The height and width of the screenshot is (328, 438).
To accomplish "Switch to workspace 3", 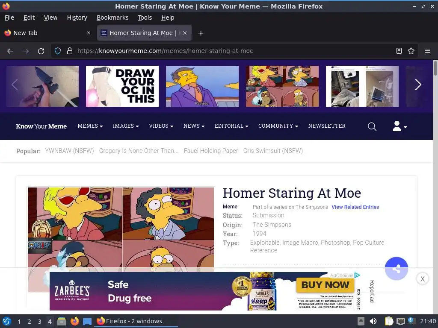I will [40, 322].
